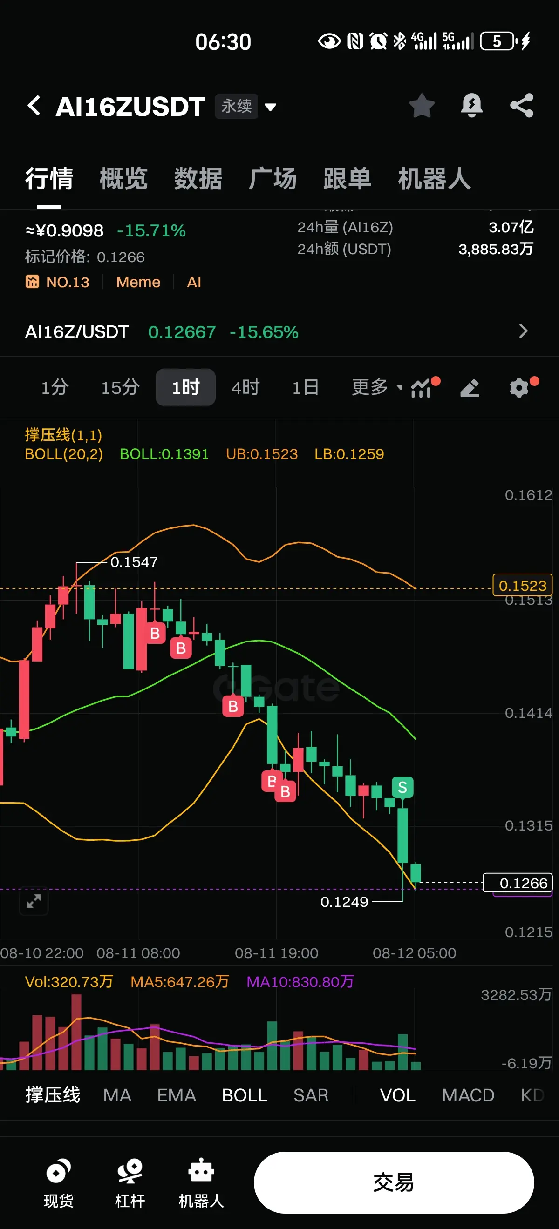The width and height of the screenshot is (559, 1229).
Task: Tap the NO.13 ranking badge
Action: tap(57, 282)
